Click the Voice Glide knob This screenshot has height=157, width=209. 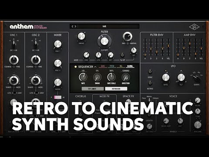coord(198,100)
